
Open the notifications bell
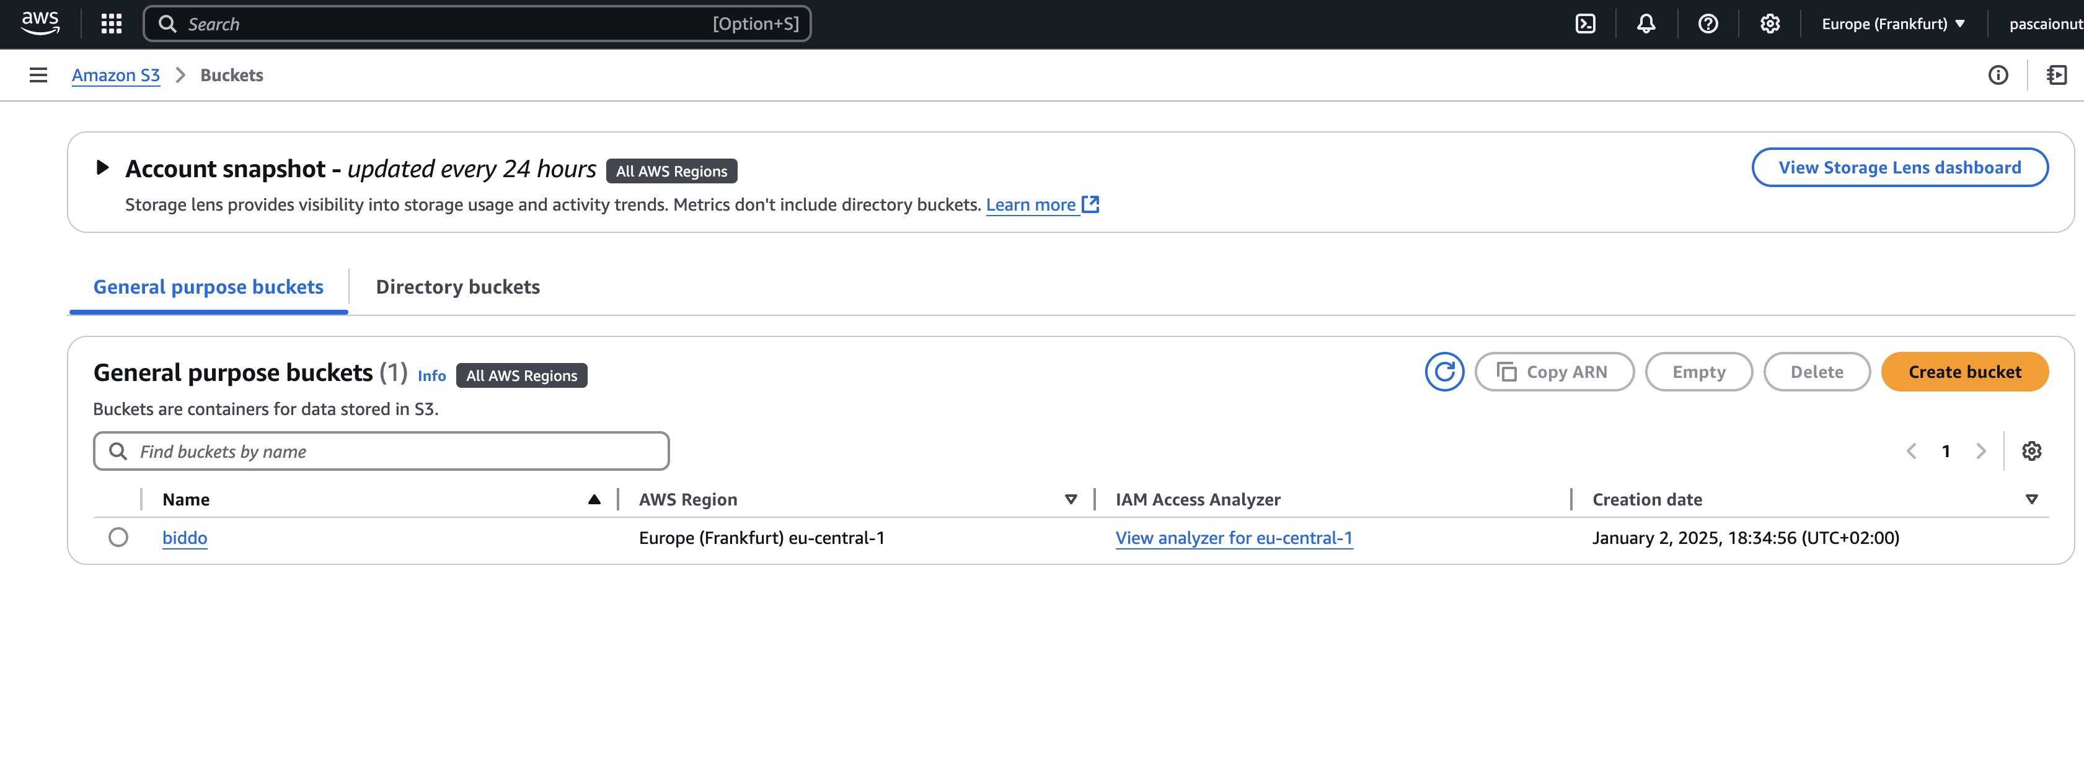1646,24
